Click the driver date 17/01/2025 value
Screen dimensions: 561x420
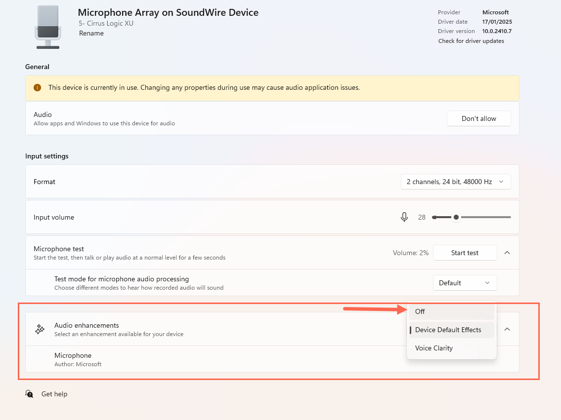[x=497, y=22]
